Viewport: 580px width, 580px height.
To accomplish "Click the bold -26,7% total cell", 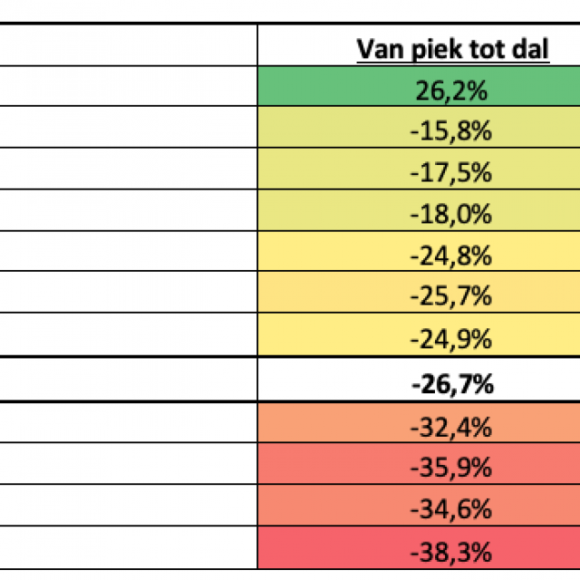I will (x=449, y=383).
